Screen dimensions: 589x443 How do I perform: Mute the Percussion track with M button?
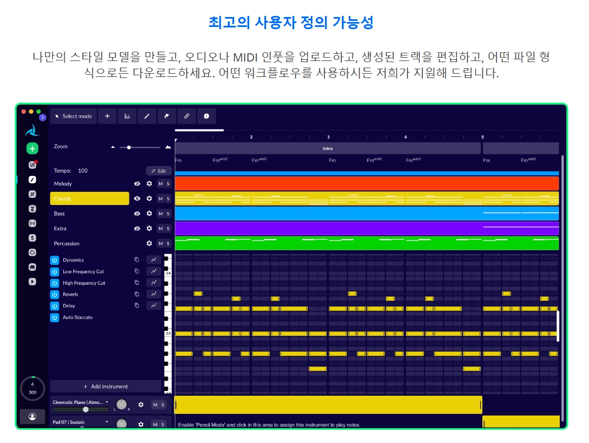[x=161, y=243]
